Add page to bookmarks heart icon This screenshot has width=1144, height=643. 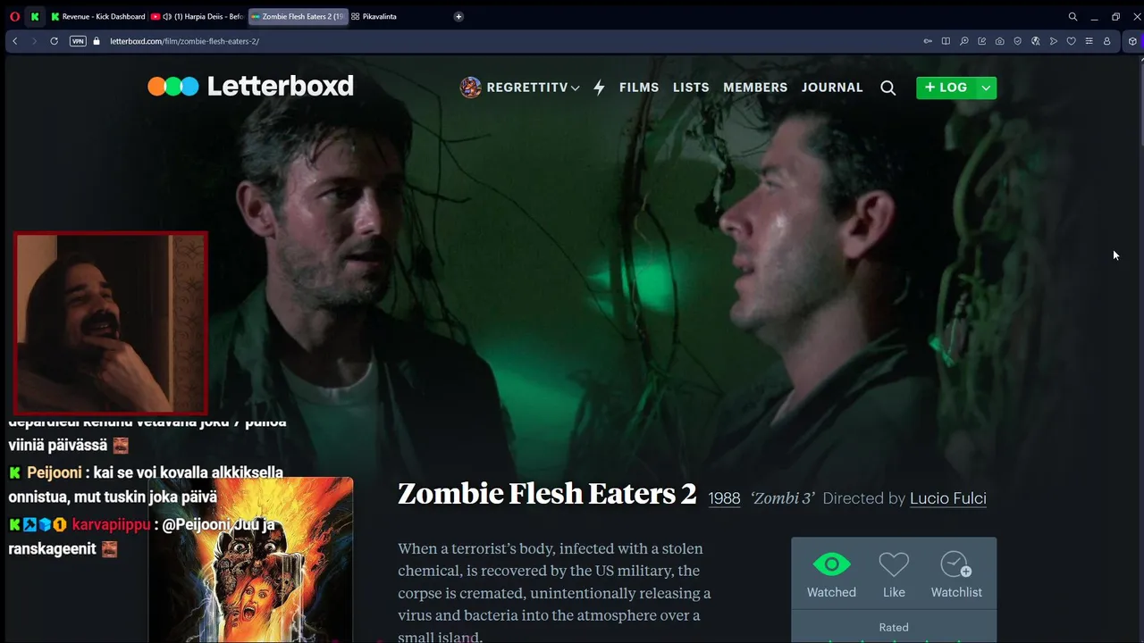pos(1071,41)
